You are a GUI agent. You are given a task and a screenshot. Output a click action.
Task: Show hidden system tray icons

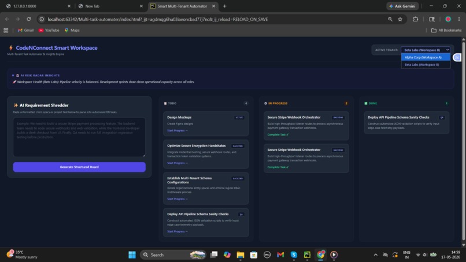tap(376, 255)
